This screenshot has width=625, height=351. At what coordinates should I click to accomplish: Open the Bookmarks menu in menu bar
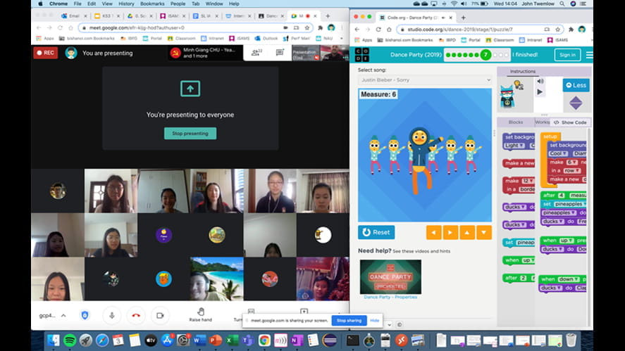tap(151, 4)
